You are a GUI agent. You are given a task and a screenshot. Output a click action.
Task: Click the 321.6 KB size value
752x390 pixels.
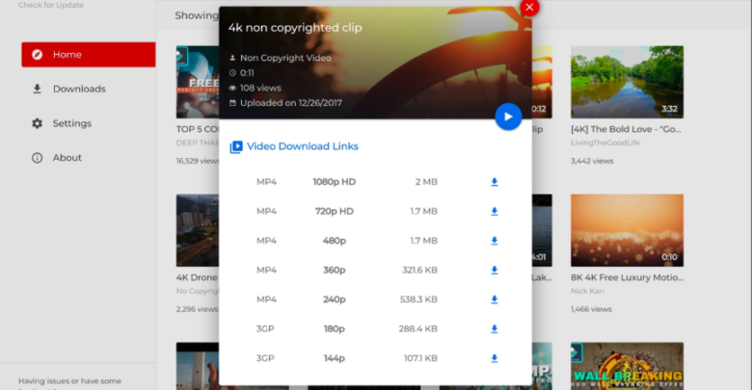coord(419,271)
